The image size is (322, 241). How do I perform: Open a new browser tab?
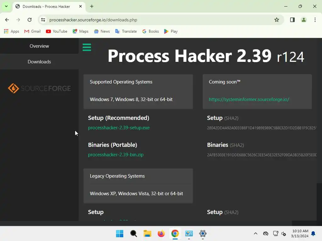[92, 6]
